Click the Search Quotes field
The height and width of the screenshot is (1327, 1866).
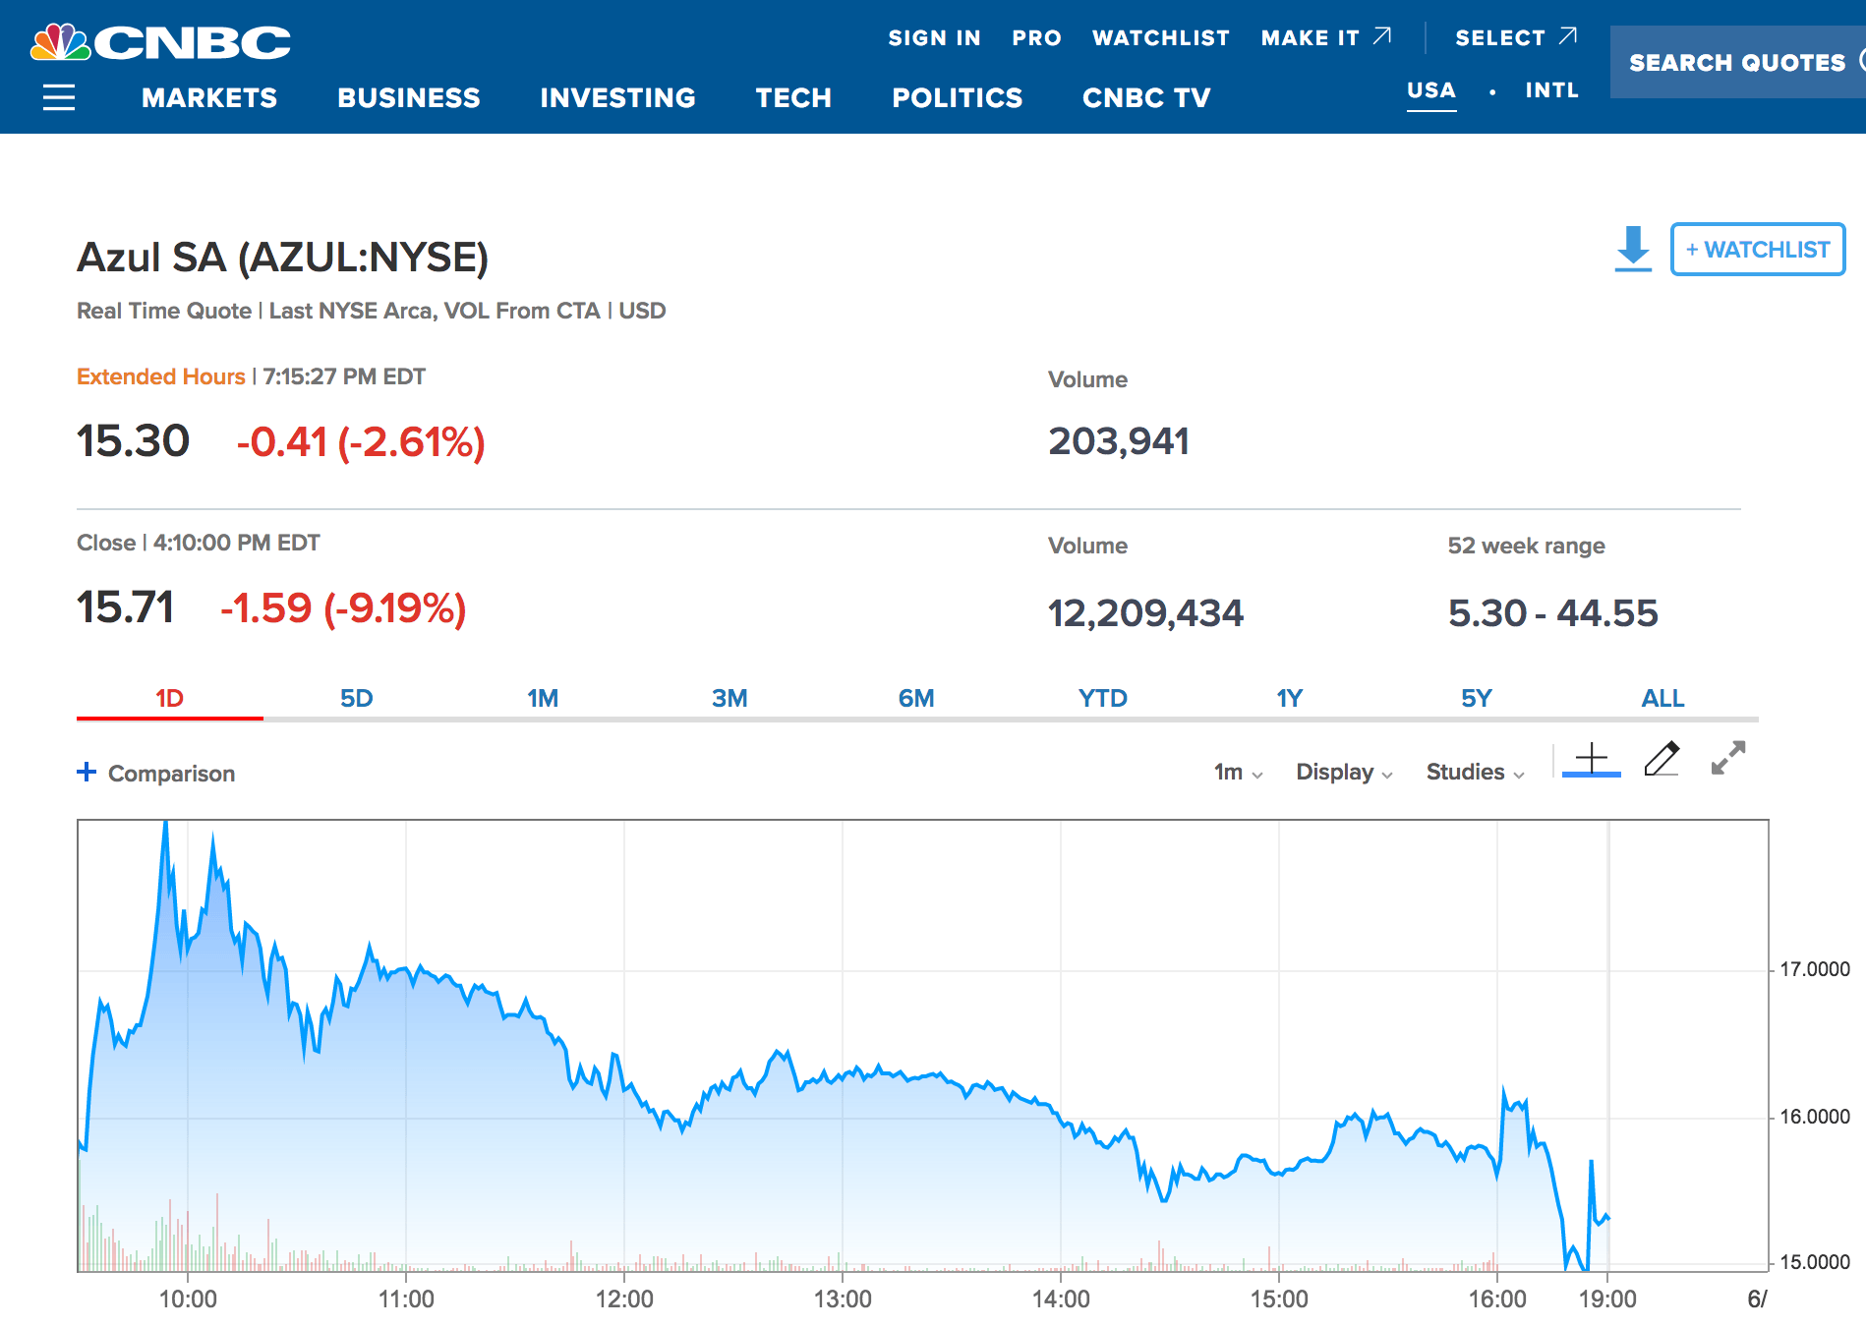[1737, 63]
